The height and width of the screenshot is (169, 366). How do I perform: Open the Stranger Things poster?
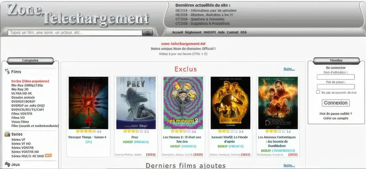coord(89,103)
